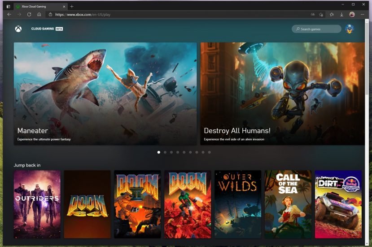
Task: Launch the DOOM 64 game tile
Action: (x=88, y=204)
